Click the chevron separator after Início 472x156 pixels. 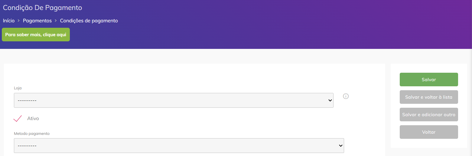19,21
